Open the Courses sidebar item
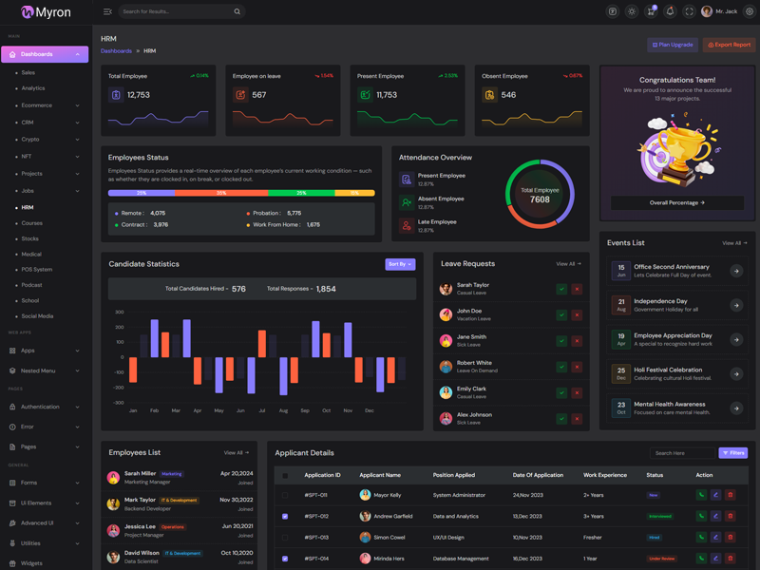760x570 pixels. point(32,223)
